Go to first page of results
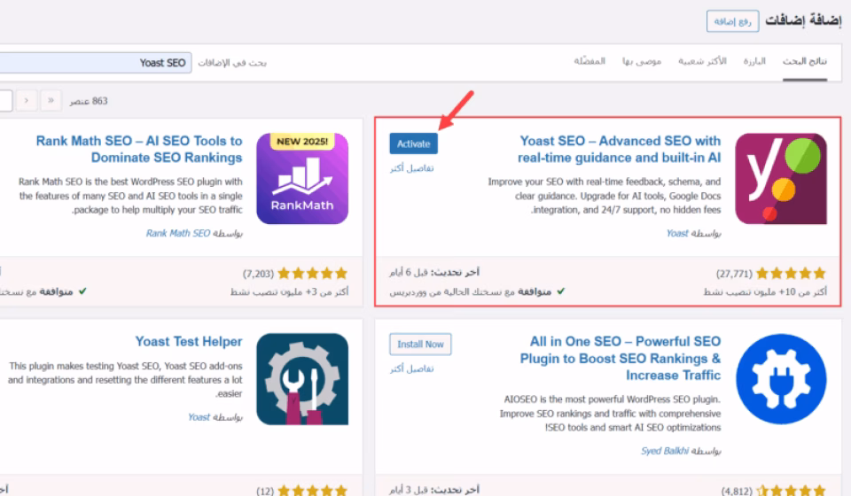Image resolution: width=851 pixels, height=496 pixels. 51,101
